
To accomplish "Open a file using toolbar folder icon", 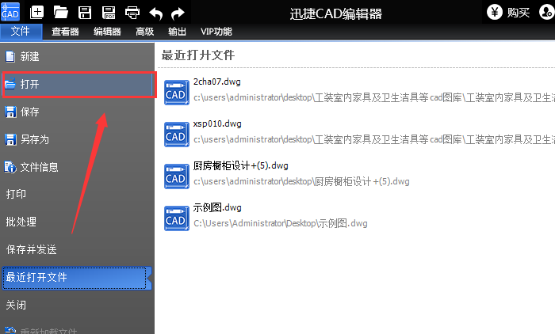I will pyautogui.click(x=61, y=13).
